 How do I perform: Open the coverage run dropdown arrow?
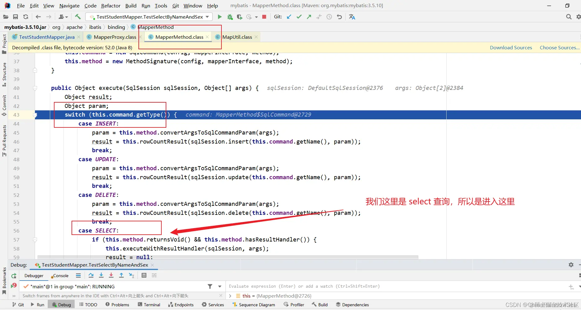click(256, 17)
